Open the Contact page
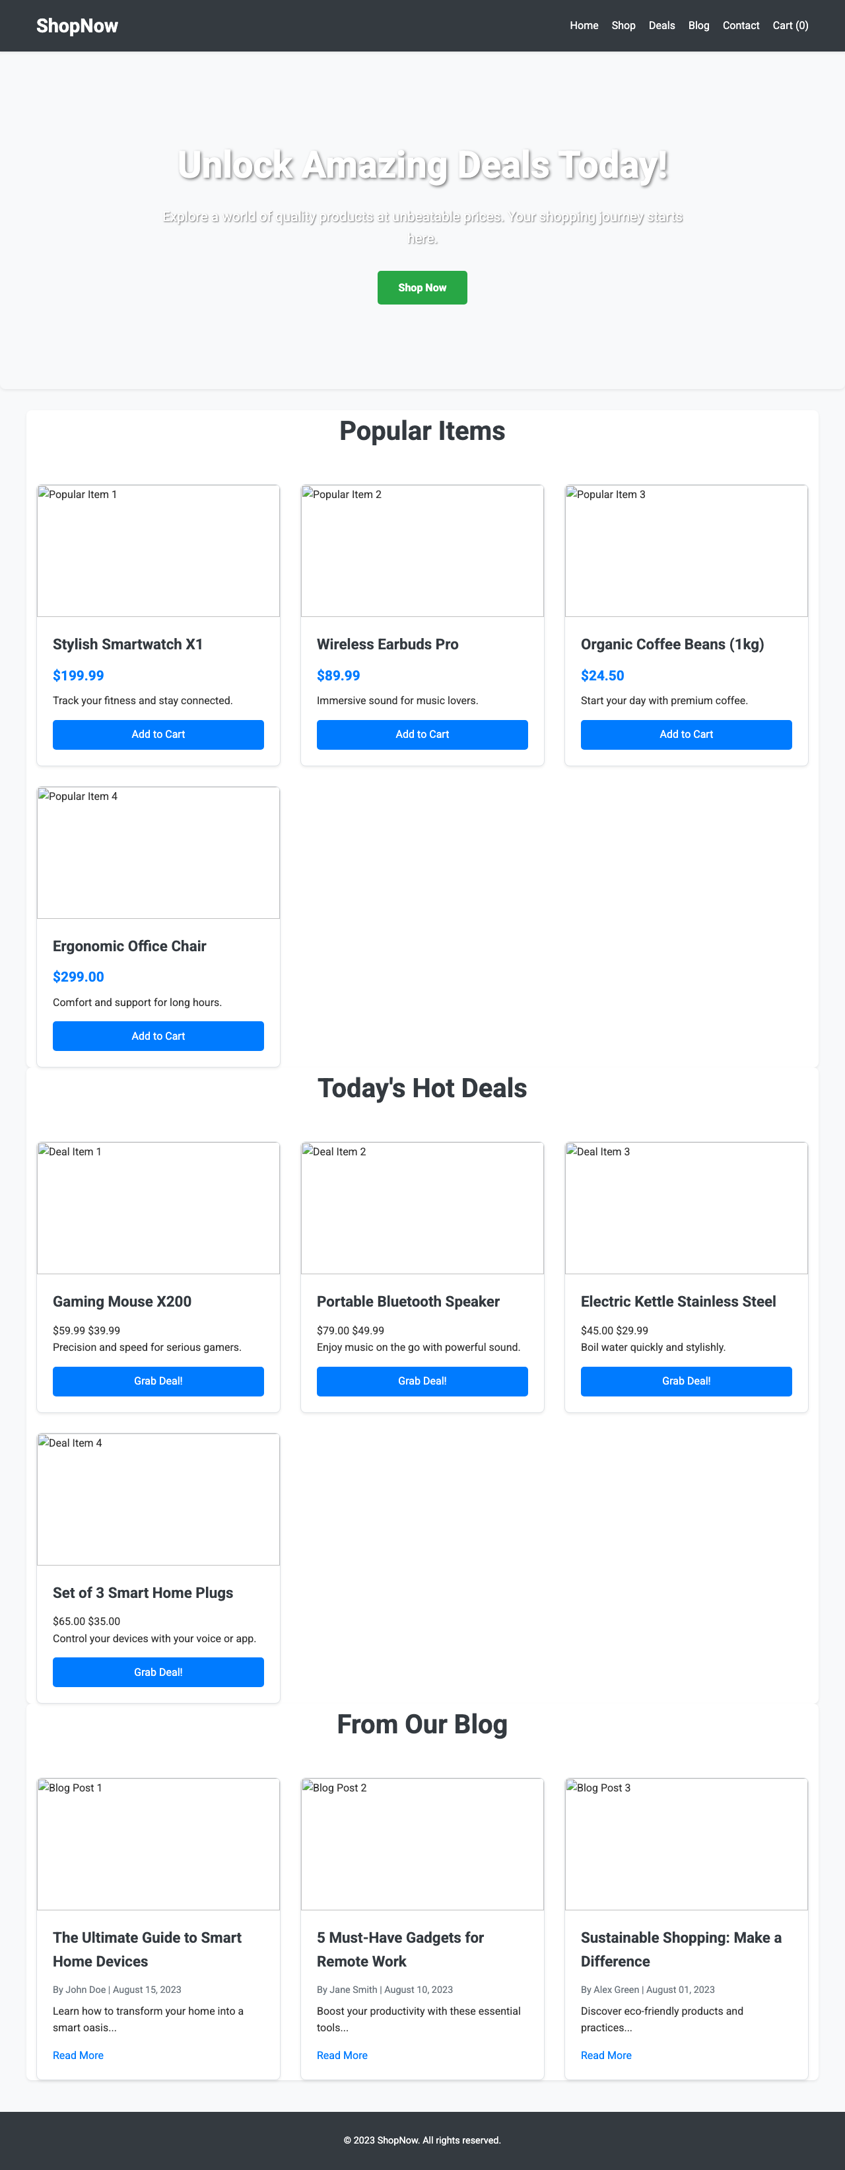Screen dimensions: 845x2170 [x=741, y=25]
